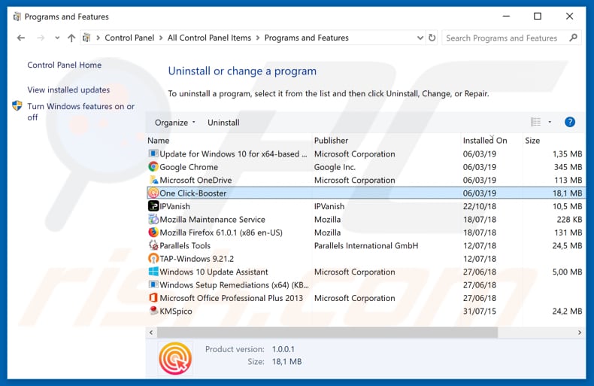Click the Update for Windows 10 icon
Image resolution: width=594 pixels, height=386 pixels.
(153, 154)
